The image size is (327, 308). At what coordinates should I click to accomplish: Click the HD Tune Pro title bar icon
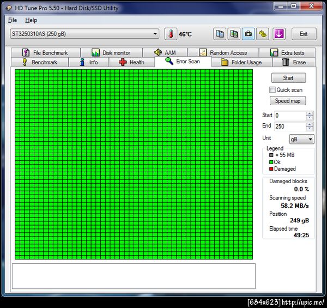click(9, 8)
